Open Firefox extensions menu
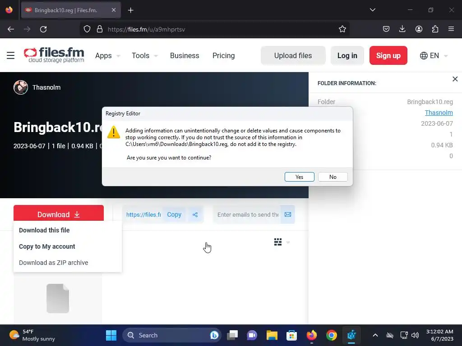Viewport: 462px width, 346px height. pyautogui.click(x=435, y=29)
